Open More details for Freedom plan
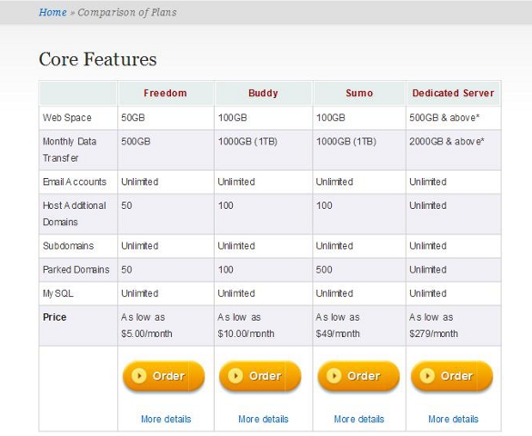Screen dimensions: 532x436 tap(166, 419)
